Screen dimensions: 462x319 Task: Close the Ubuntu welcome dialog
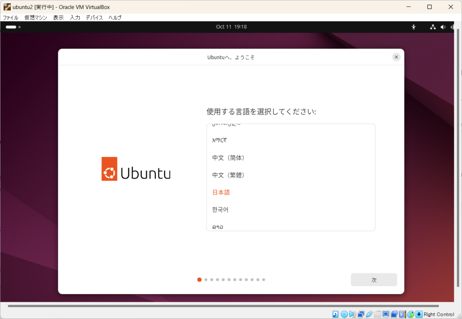tap(396, 57)
